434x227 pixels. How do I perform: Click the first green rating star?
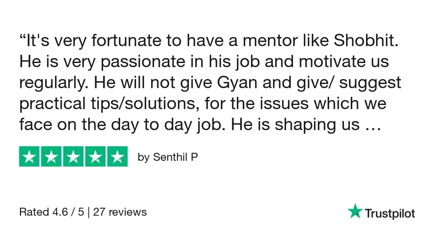pos(30,156)
